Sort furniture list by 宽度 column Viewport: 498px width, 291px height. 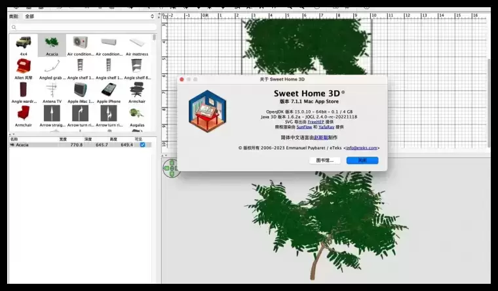63,139
